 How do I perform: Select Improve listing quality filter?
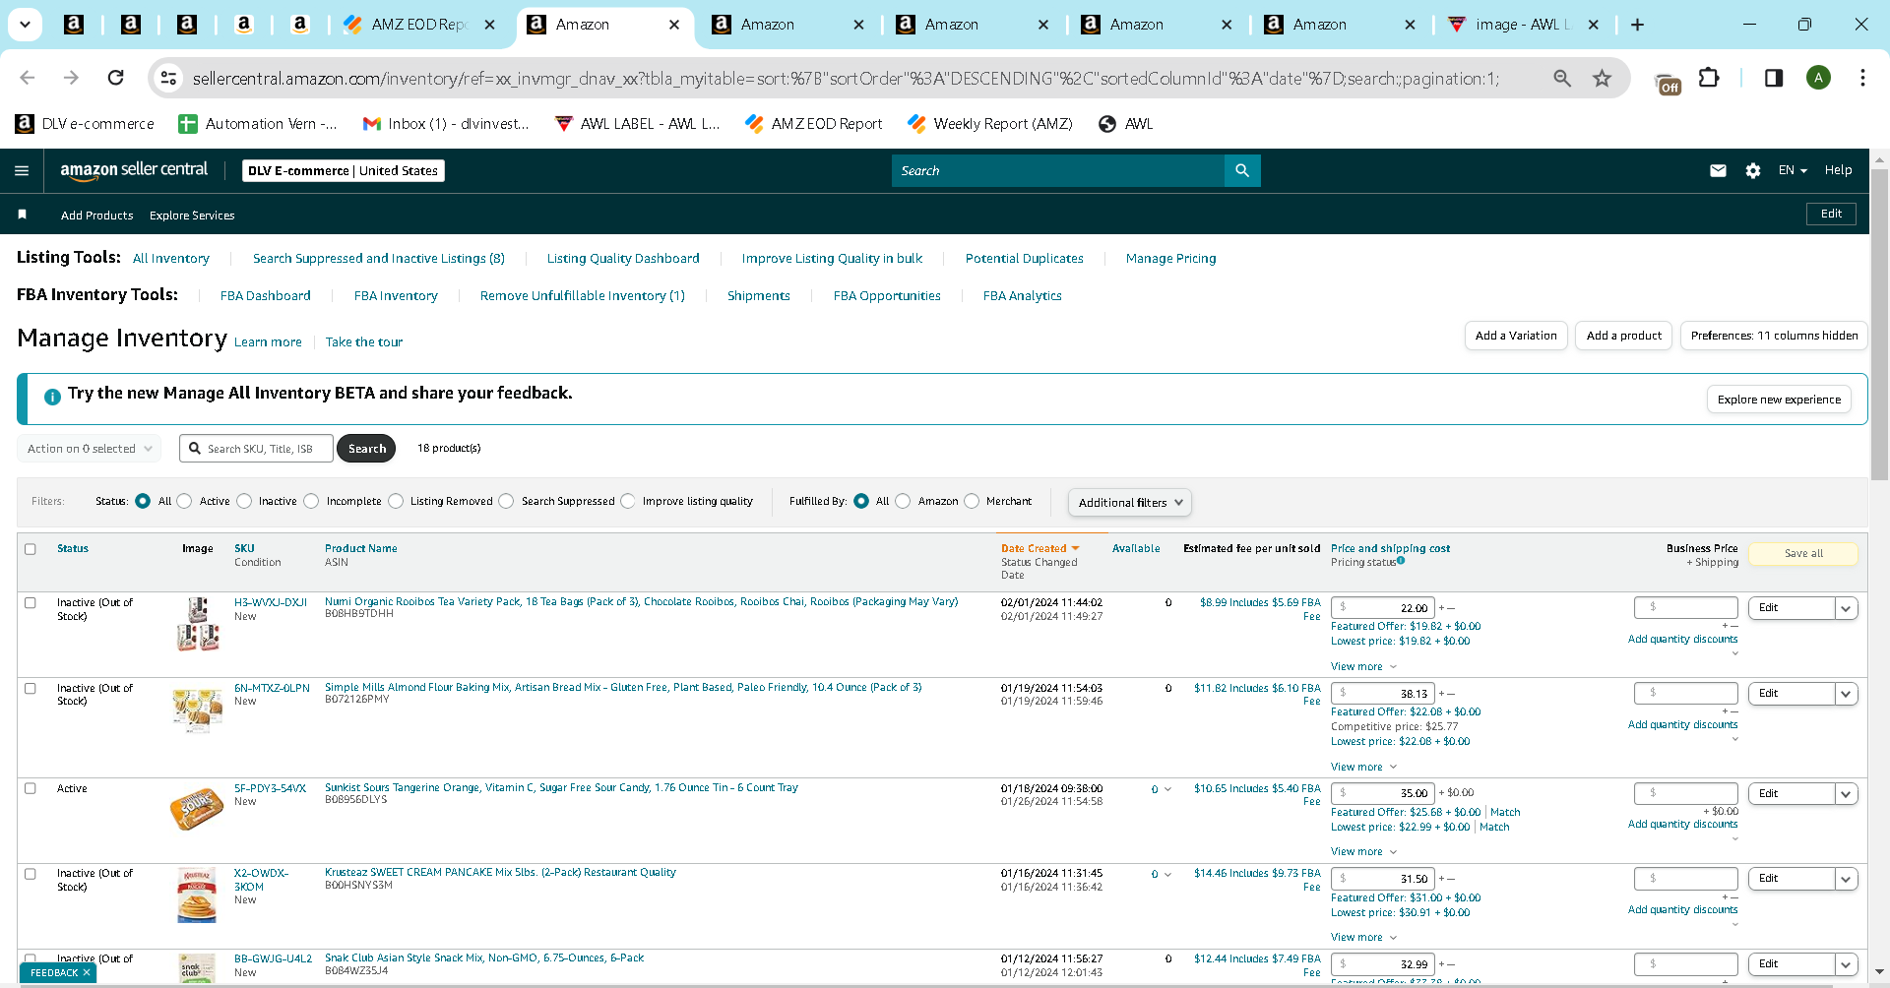[628, 501]
